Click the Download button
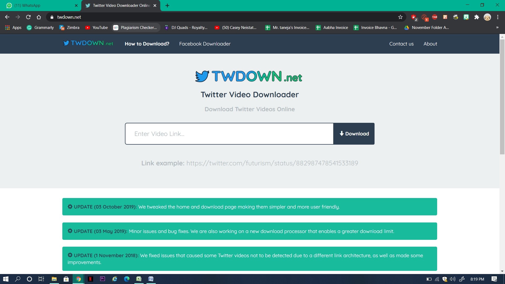 click(x=354, y=134)
